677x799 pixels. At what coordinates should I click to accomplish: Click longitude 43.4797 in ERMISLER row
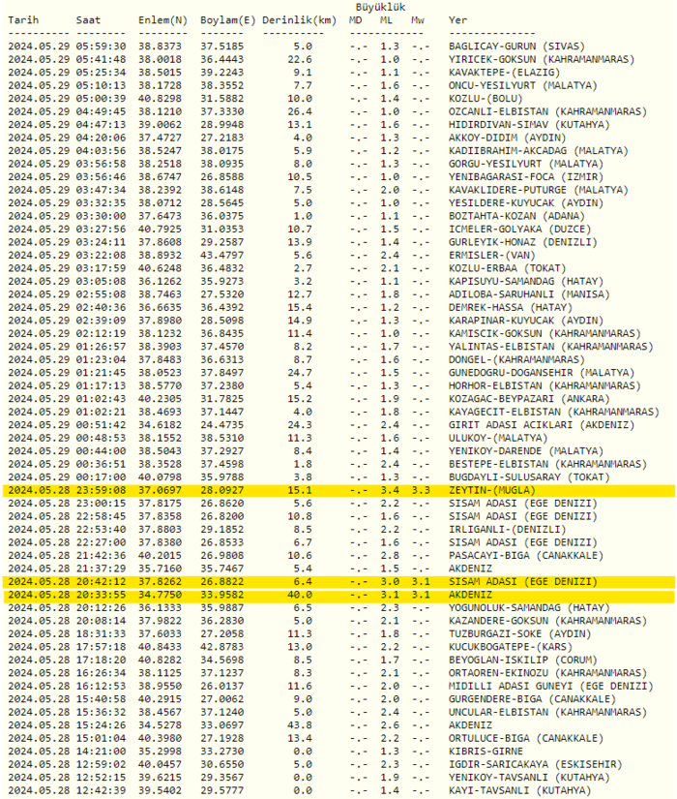[221, 256]
